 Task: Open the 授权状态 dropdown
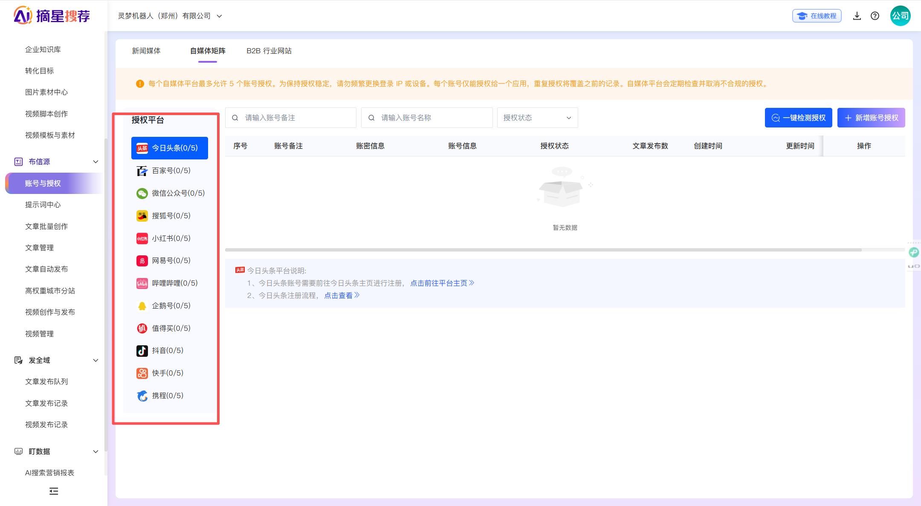[537, 118]
